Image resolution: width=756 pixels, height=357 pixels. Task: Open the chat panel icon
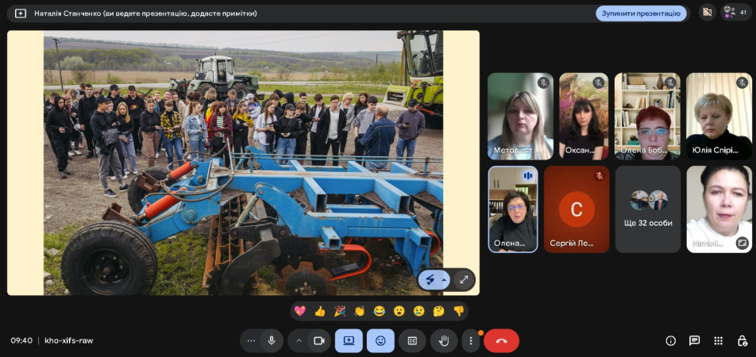pyautogui.click(x=694, y=340)
